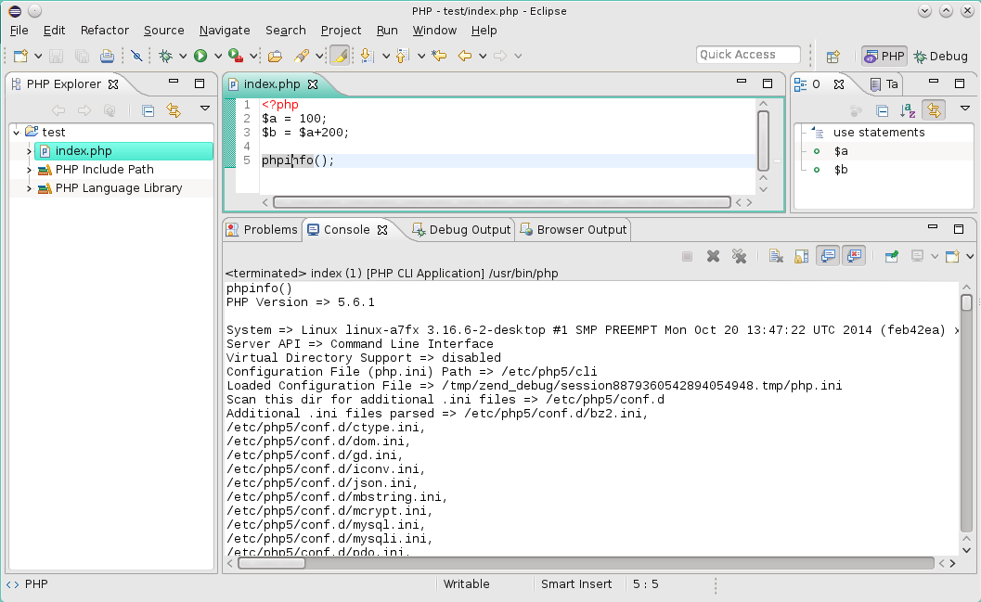Click the Print icon in main toolbar
The image size is (981, 602).
click(107, 56)
